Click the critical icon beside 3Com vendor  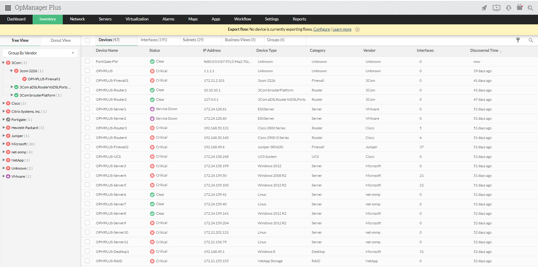point(8,63)
